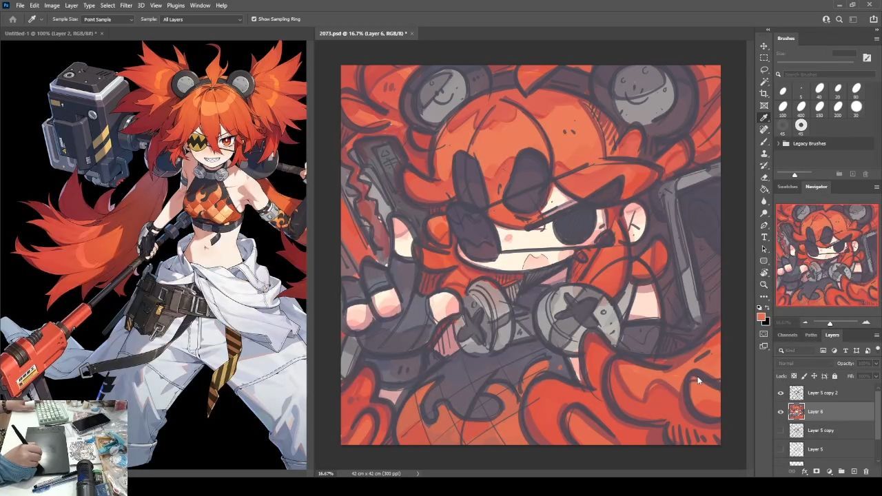Switch to the Untitled-1 document tab
This screenshot has width=882, height=496.
52,33
